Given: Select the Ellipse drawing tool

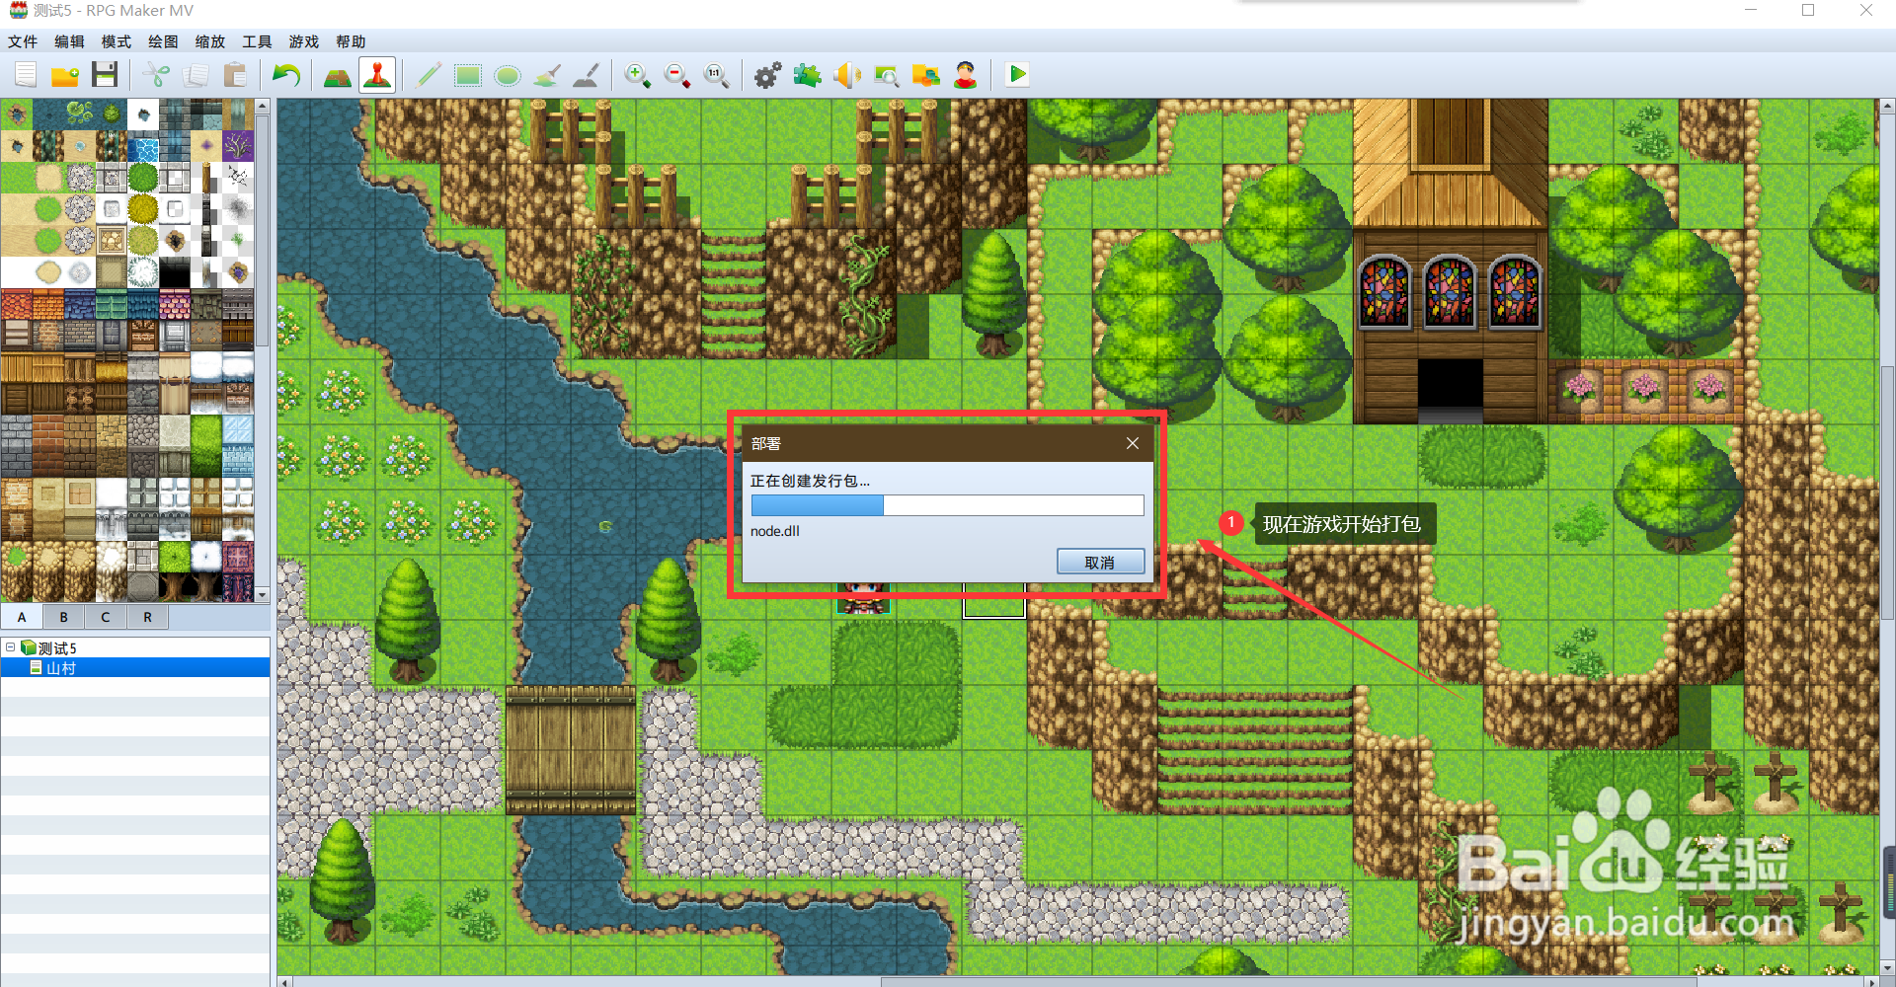Looking at the screenshot, I should coord(508,75).
